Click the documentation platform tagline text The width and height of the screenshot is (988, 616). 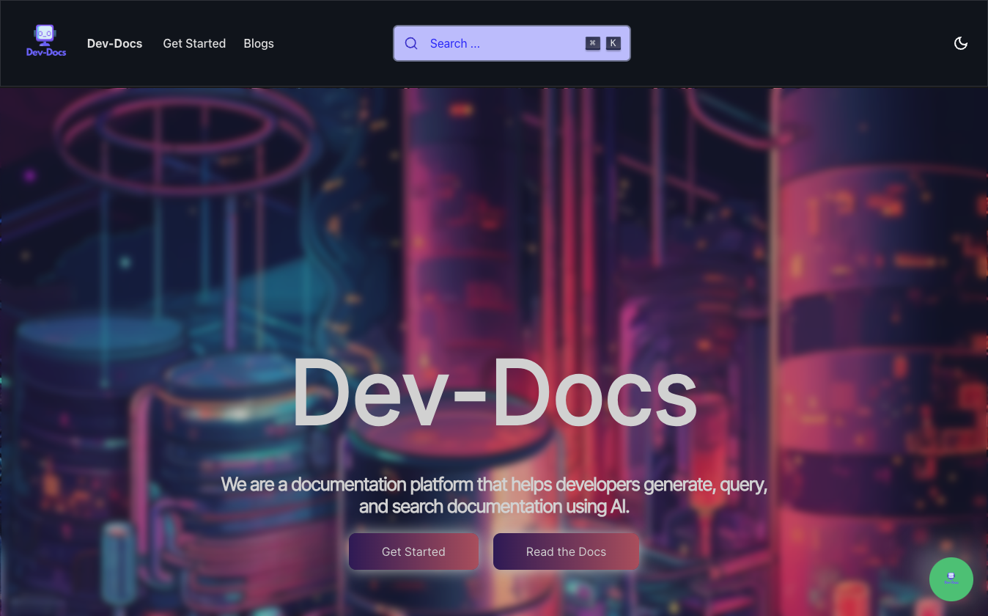click(493, 495)
